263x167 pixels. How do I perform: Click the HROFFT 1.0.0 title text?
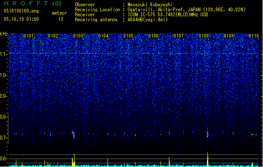pyautogui.click(x=33, y=3)
